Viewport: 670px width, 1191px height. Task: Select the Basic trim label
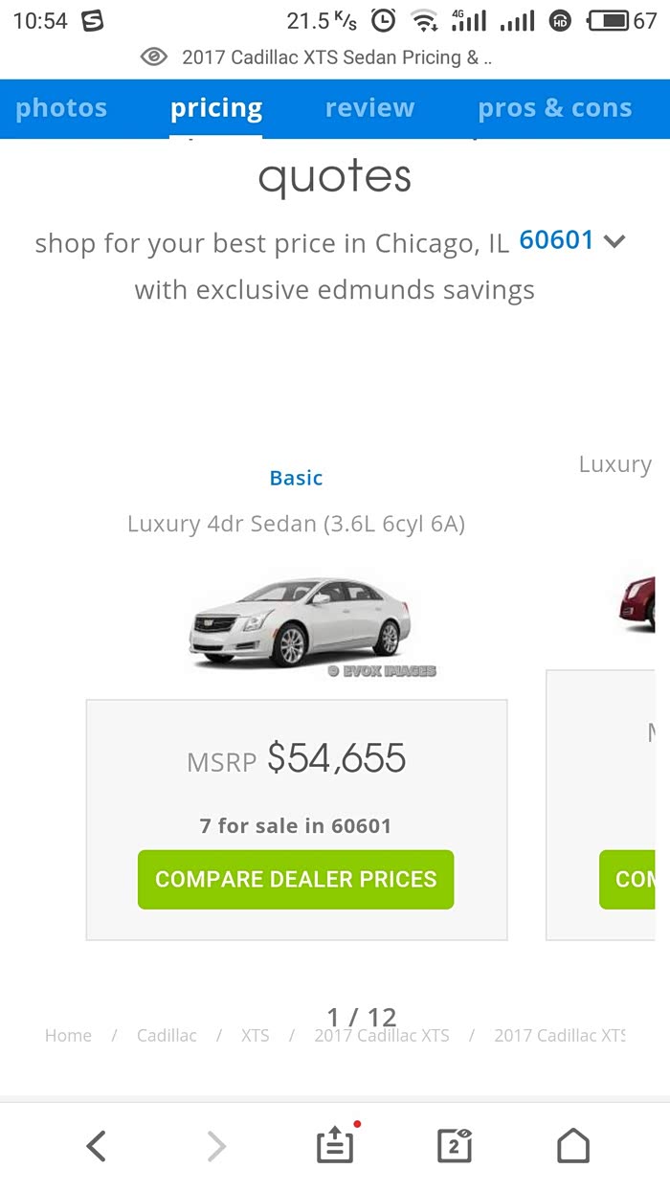pos(296,478)
